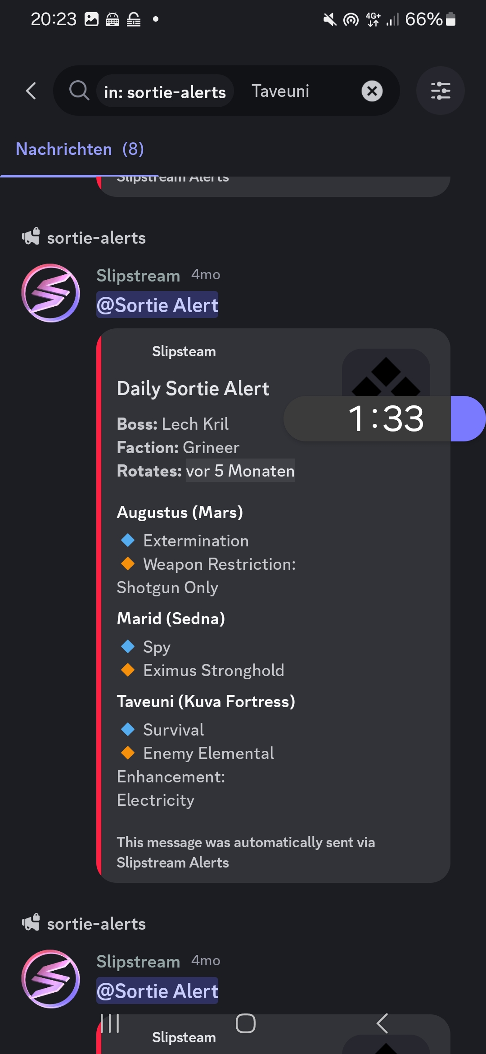Image resolution: width=486 pixels, height=1054 pixels.
Task: Clear the search with the X button
Action: coord(372,91)
